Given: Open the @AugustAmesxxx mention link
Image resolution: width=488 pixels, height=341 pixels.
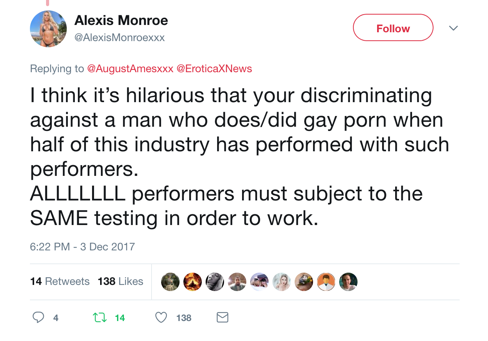Looking at the screenshot, I should (130, 69).
